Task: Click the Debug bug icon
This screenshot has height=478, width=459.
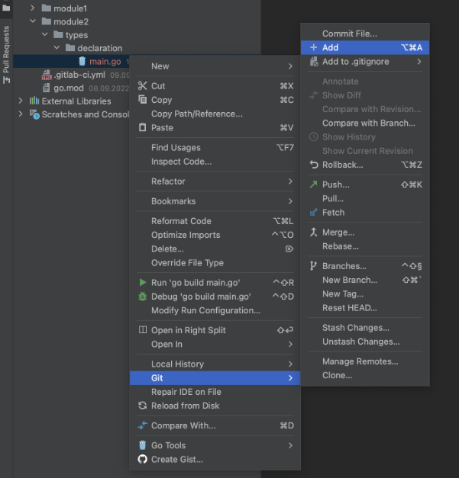Action: 142,297
